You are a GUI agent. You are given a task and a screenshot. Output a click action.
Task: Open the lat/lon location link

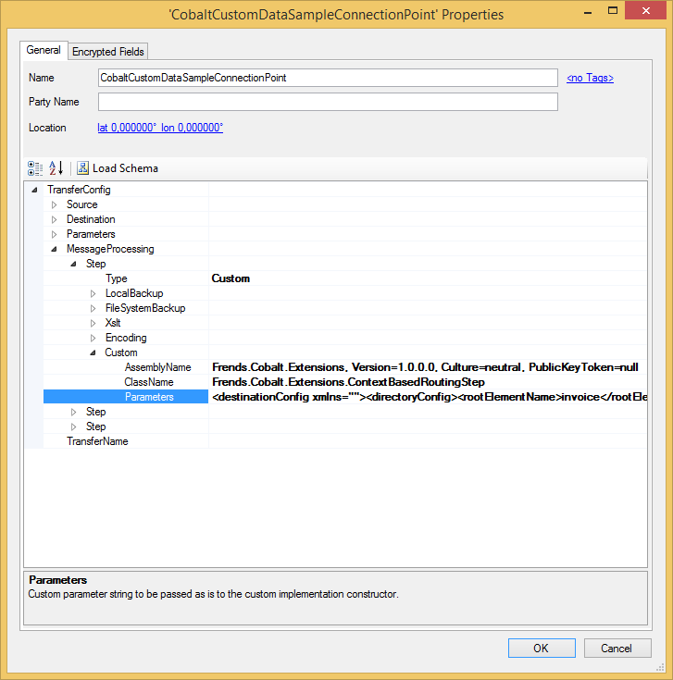pos(160,128)
